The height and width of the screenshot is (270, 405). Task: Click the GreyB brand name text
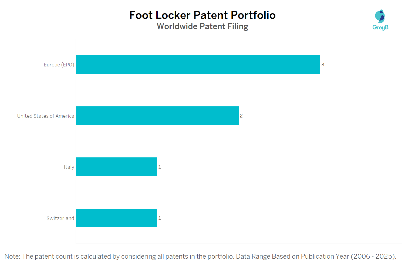(380, 27)
